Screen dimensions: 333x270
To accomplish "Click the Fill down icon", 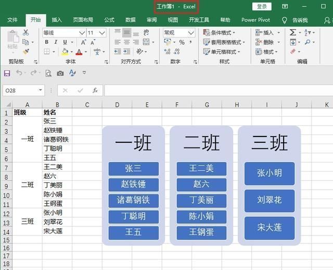I will point(293,42).
